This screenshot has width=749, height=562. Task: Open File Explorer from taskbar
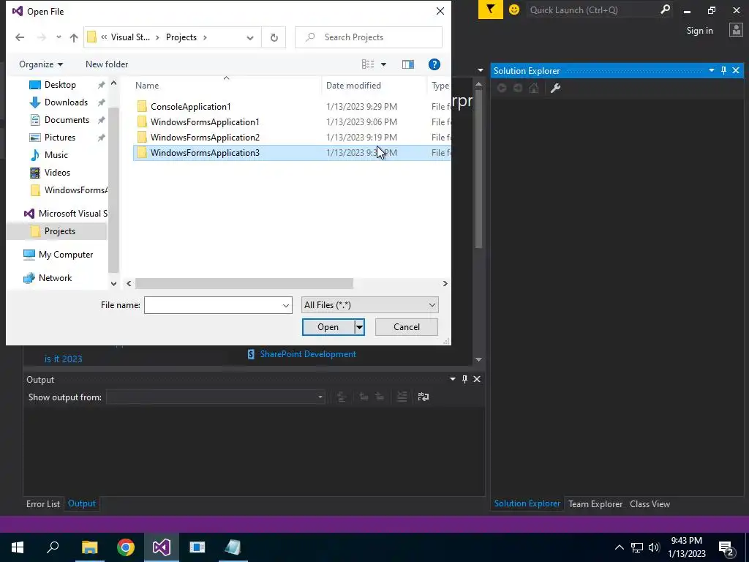pos(90,547)
